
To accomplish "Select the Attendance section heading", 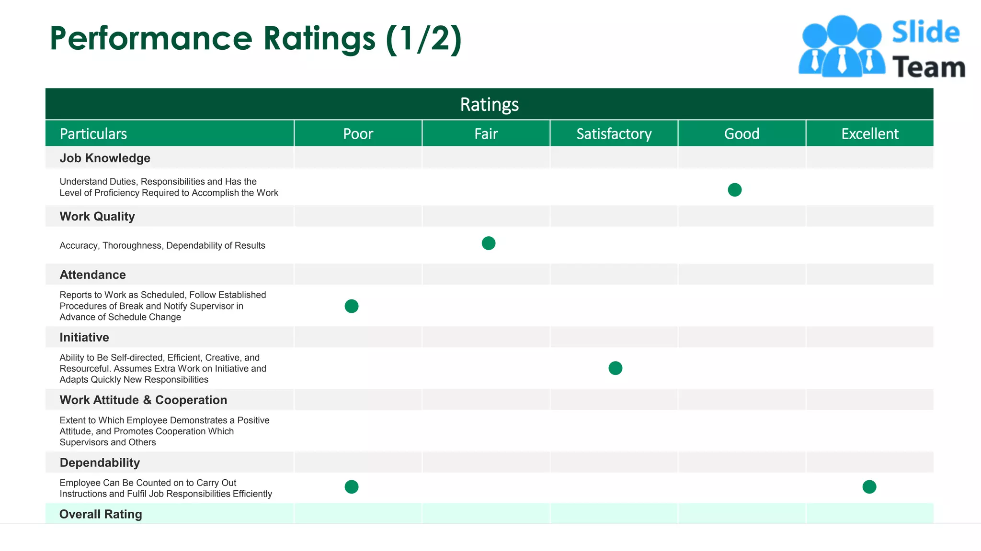I will tap(92, 275).
